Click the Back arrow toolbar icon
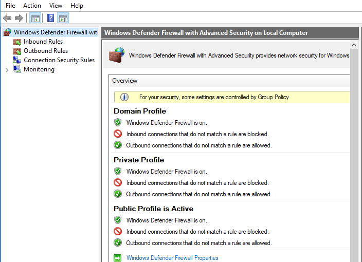 click(7, 18)
